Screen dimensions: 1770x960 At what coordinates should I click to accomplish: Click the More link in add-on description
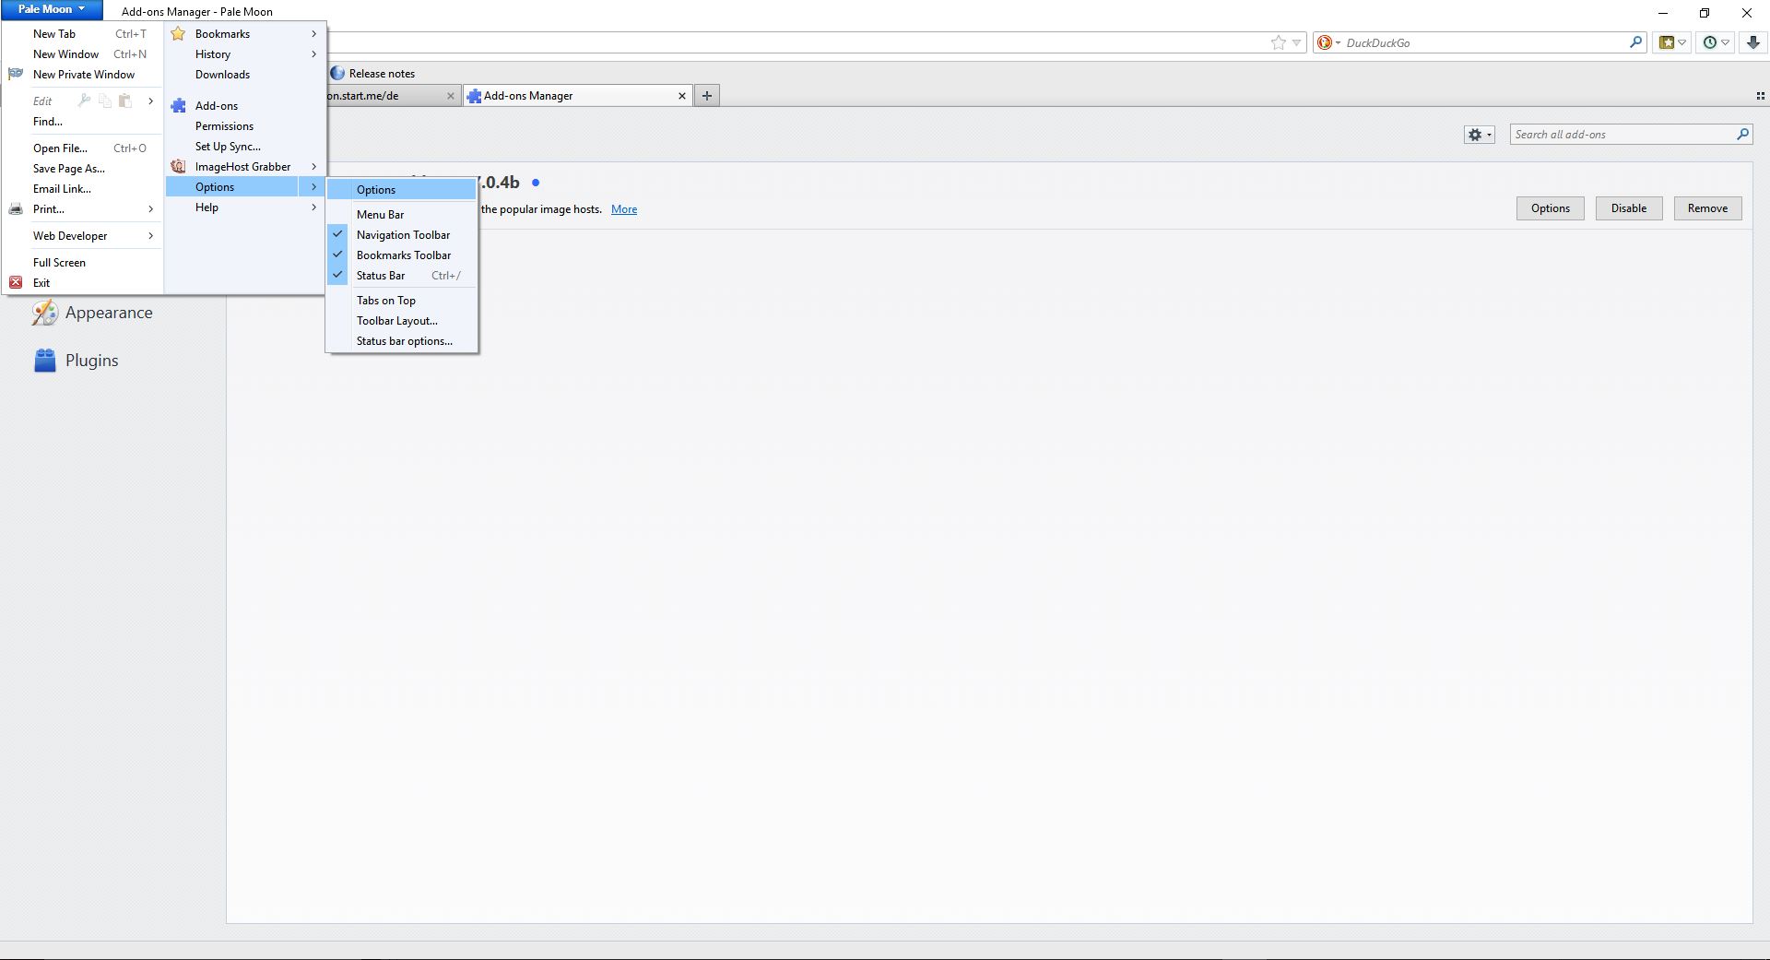624,209
